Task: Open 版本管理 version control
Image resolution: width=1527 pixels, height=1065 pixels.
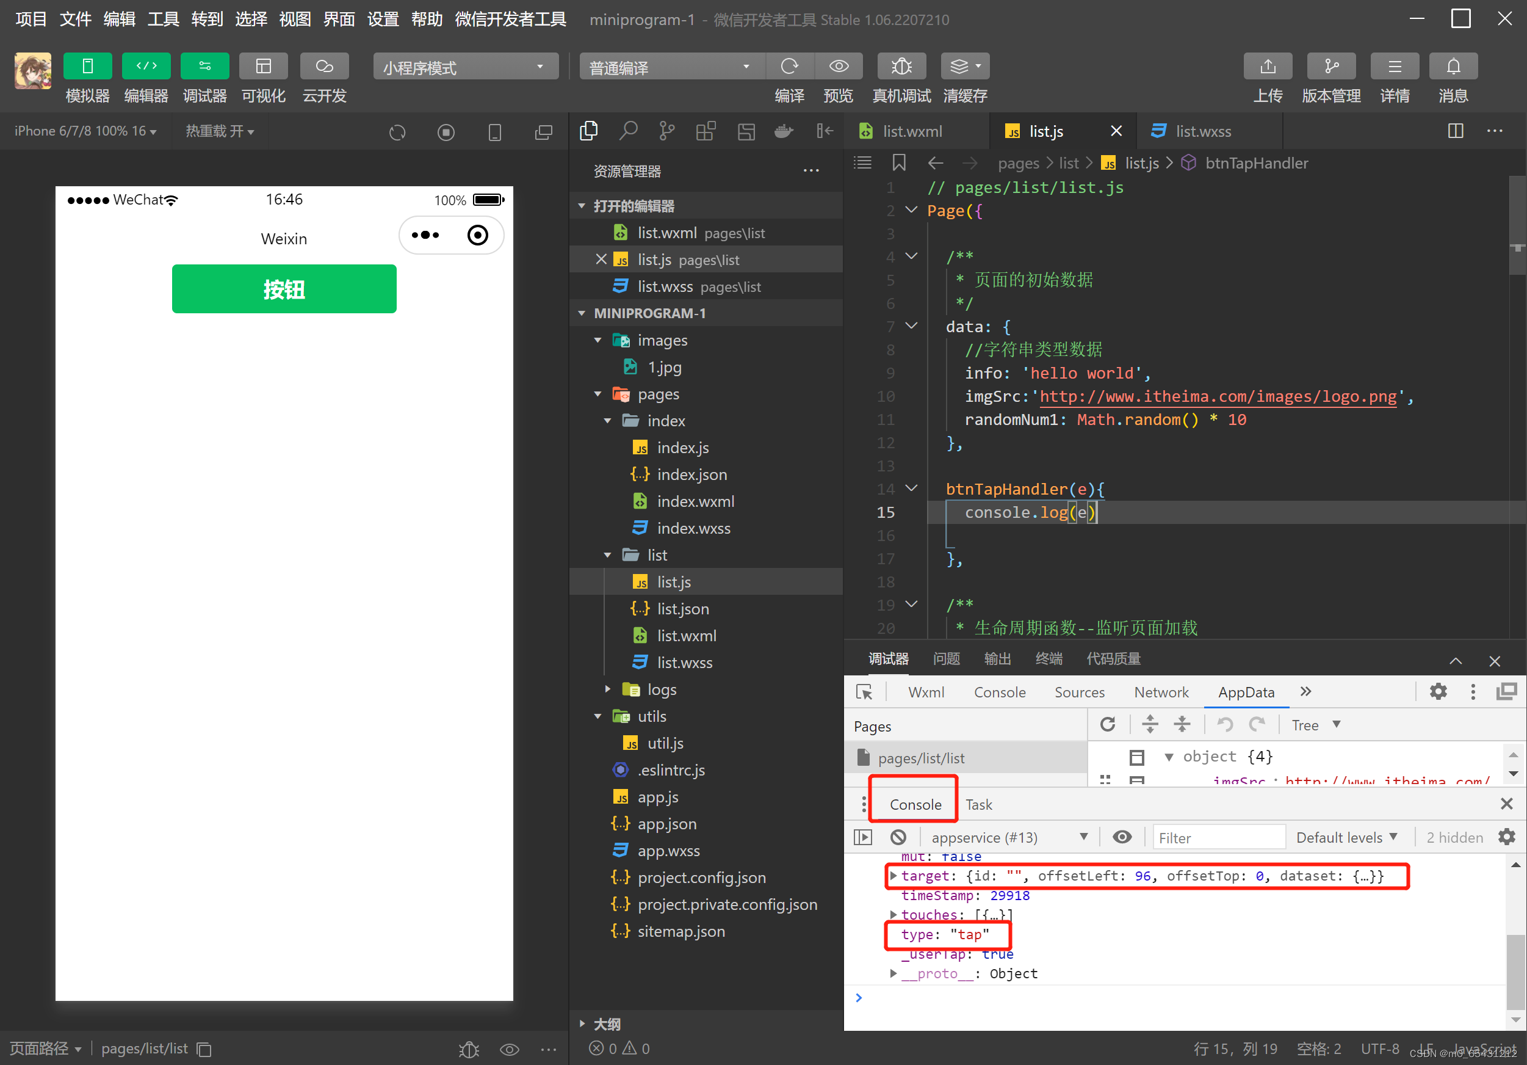Action: pyautogui.click(x=1331, y=66)
